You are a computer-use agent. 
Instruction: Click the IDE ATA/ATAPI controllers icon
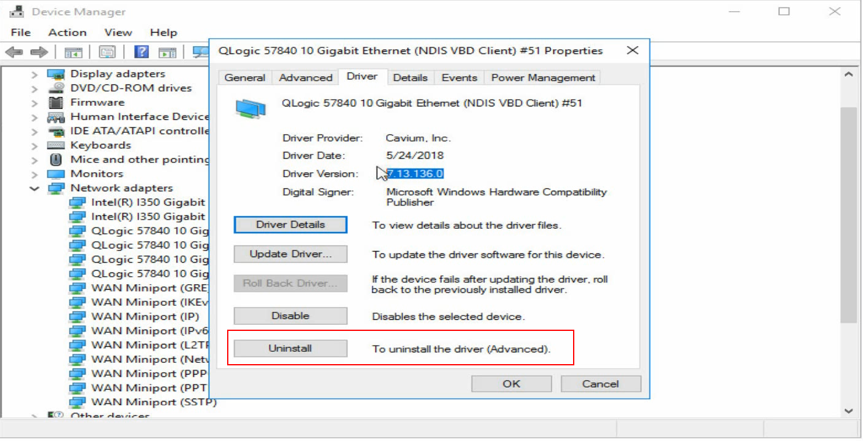coord(56,131)
